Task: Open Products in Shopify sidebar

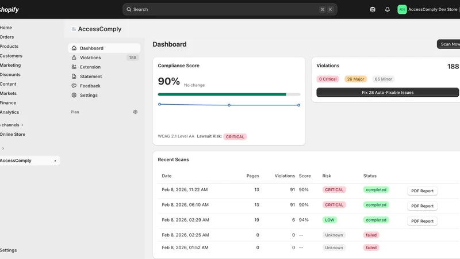Action: point(9,47)
